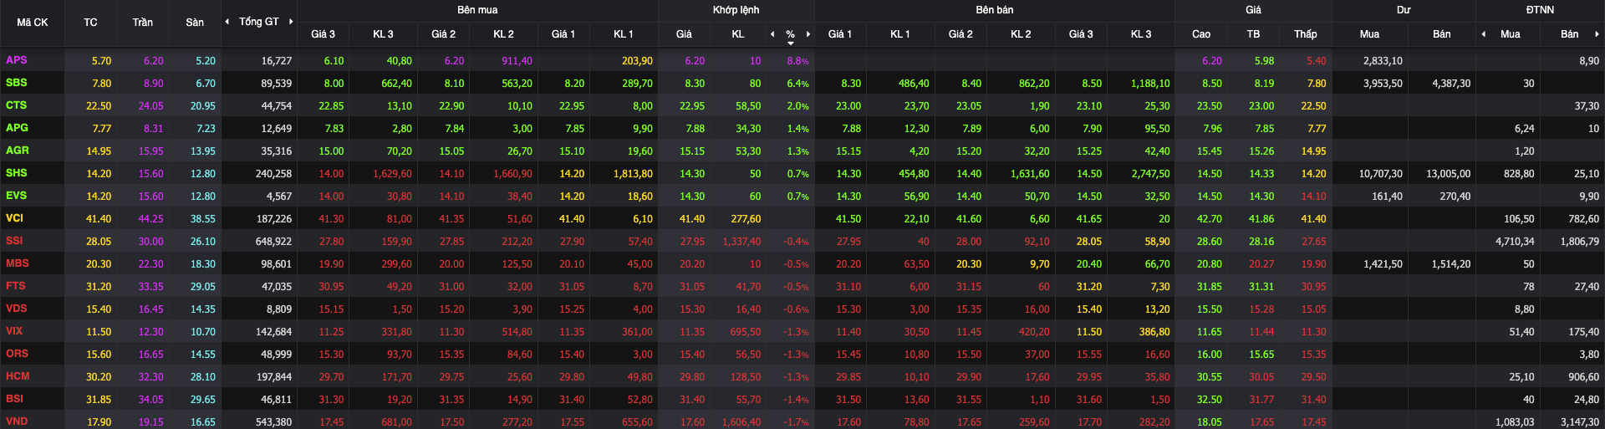Click VCI matched volume 277,60
This screenshot has width=1605, height=429.
tap(746, 219)
